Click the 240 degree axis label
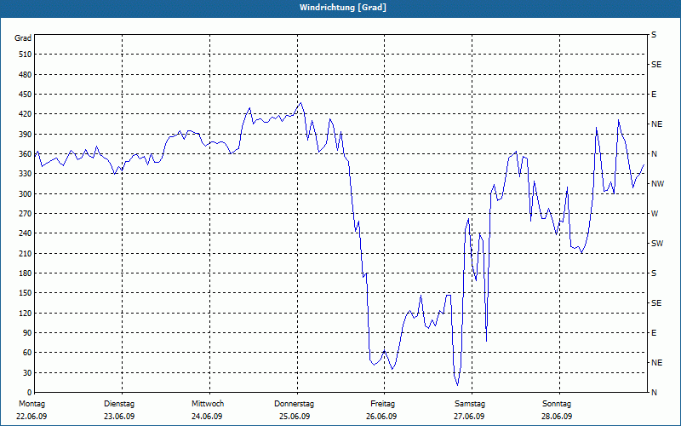Image resolution: width=681 pixels, height=426 pixels. [26, 233]
